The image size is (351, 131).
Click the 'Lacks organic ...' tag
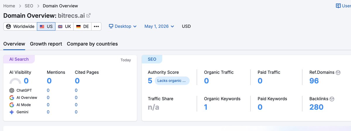172,81
